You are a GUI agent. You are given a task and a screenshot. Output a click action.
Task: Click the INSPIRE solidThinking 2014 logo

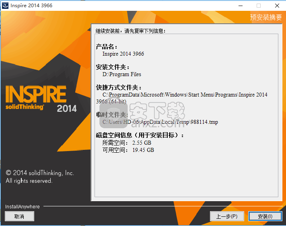pyautogui.click(x=41, y=99)
